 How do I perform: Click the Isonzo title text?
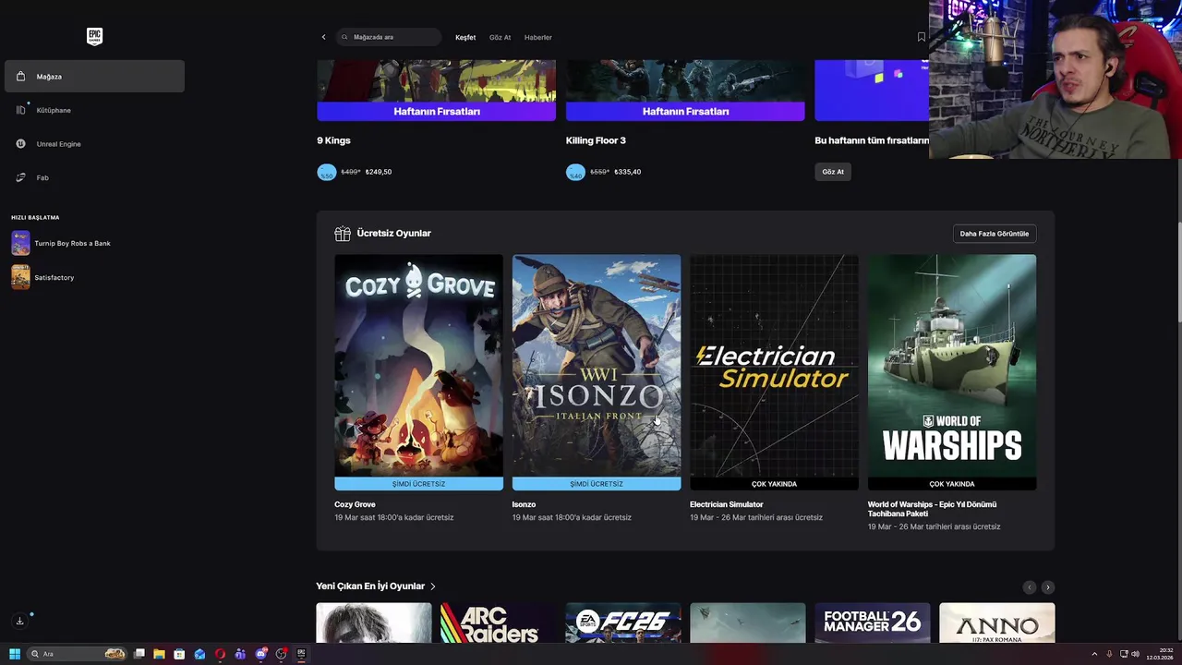[524, 504]
